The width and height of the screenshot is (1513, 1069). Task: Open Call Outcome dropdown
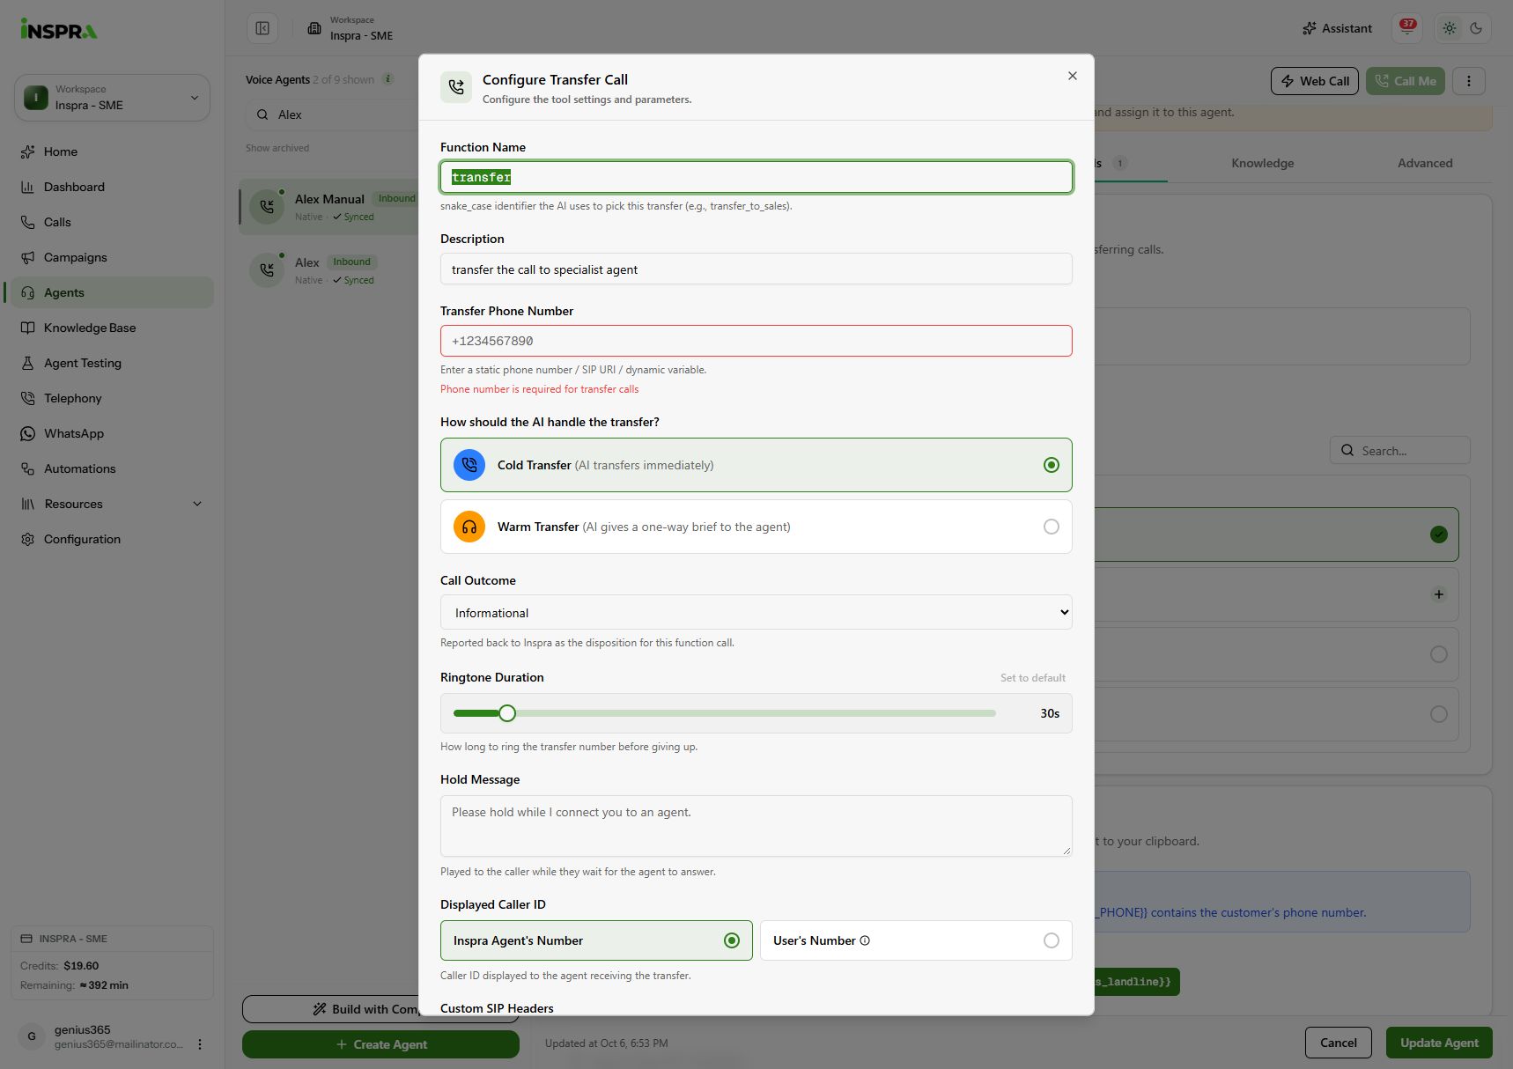pyautogui.click(x=756, y=612)
